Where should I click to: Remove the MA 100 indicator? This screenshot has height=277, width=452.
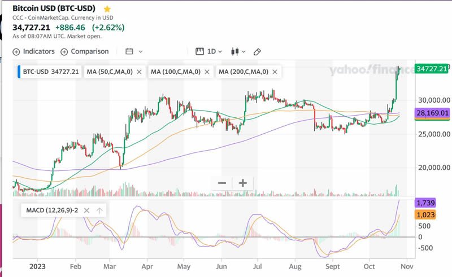coord(207,72)
